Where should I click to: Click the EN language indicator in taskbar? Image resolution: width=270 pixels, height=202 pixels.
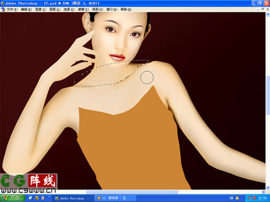click(232, 198)
